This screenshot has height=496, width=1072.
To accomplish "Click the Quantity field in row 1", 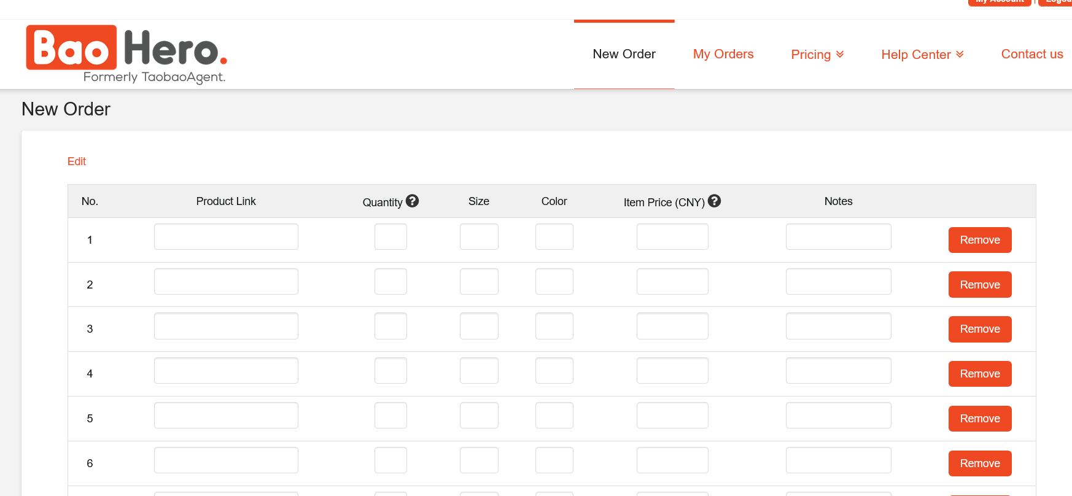I will 390,237.
